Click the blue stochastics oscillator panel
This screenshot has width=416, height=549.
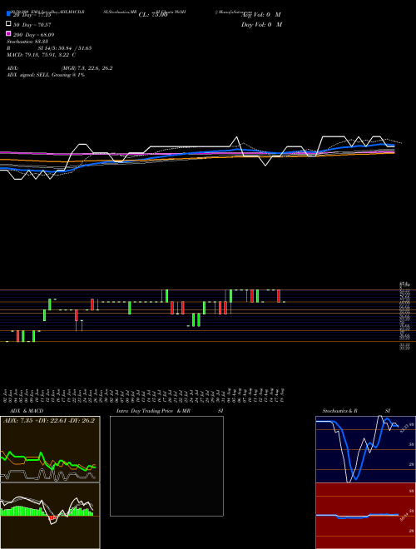click(365, 449)
